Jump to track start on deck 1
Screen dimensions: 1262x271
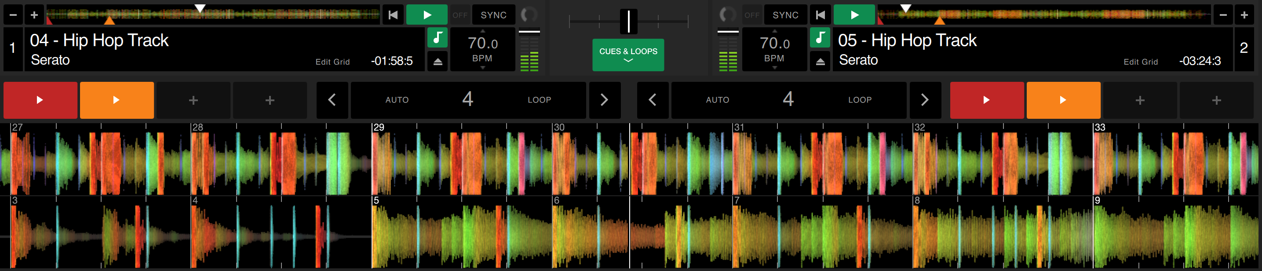click(393, 15)
